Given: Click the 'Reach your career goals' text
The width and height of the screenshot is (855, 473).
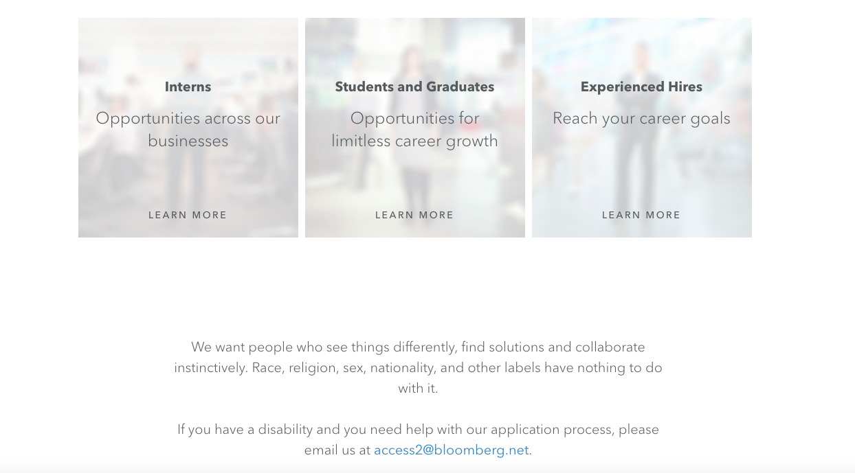Looking at the screenshot, I should 641,118.
